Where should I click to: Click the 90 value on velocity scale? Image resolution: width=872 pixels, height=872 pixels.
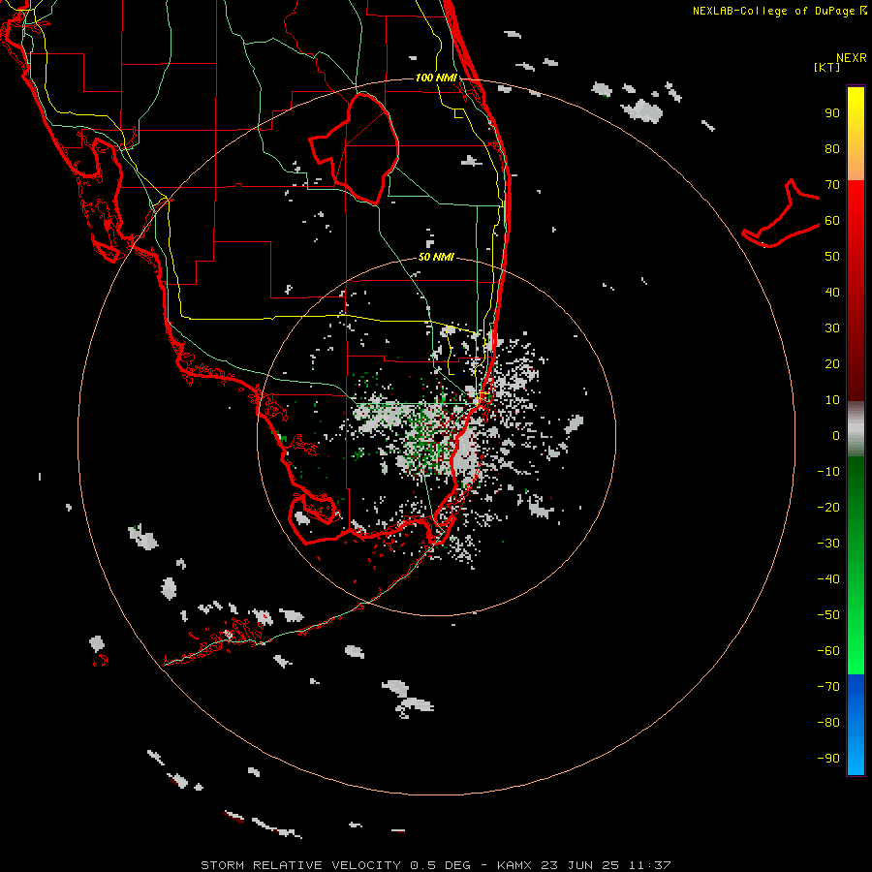[x=832, y=113]
